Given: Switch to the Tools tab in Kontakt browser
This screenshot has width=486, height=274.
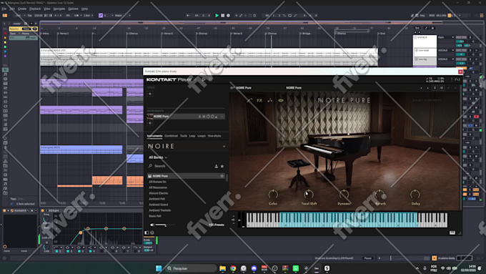Looking at the screenshot, I should 184,136.
